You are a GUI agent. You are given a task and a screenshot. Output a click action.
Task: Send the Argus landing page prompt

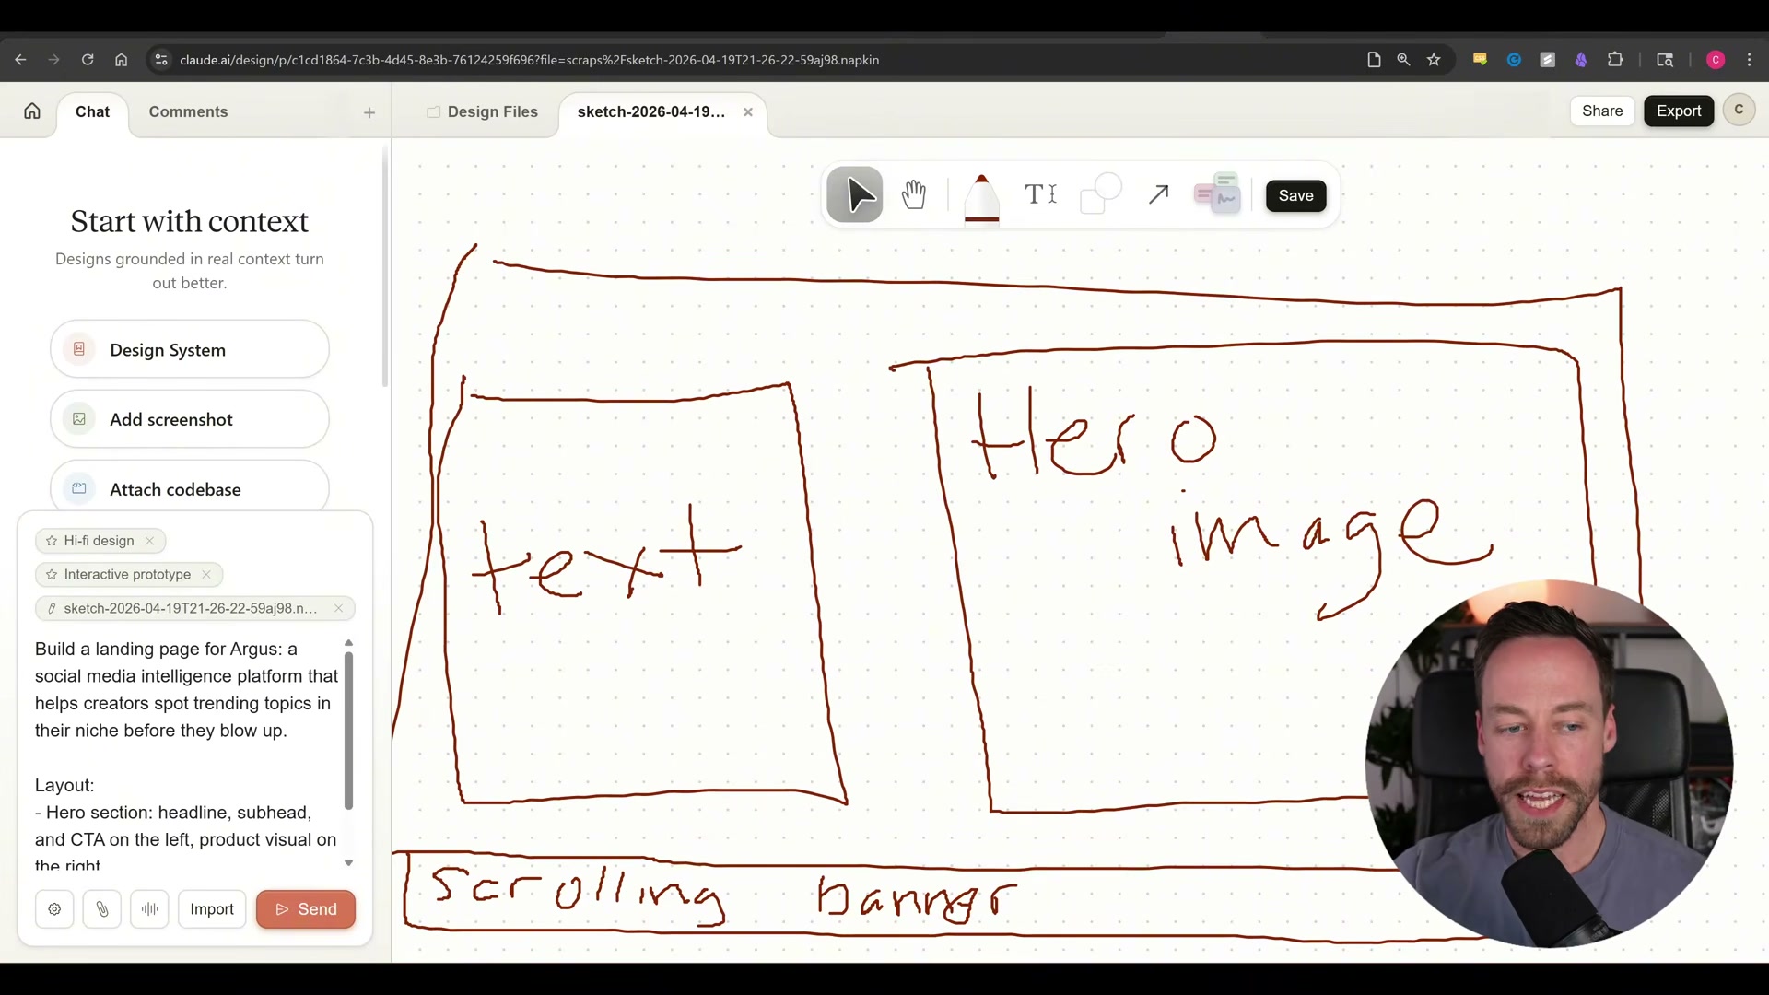[305, 909]
